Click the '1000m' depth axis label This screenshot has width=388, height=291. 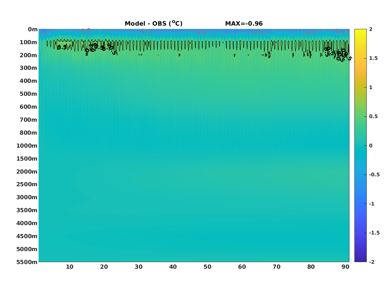(x=27, y=146)
